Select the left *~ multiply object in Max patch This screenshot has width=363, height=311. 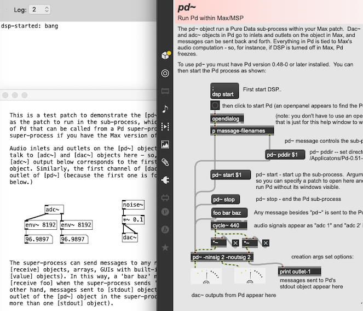219,242
